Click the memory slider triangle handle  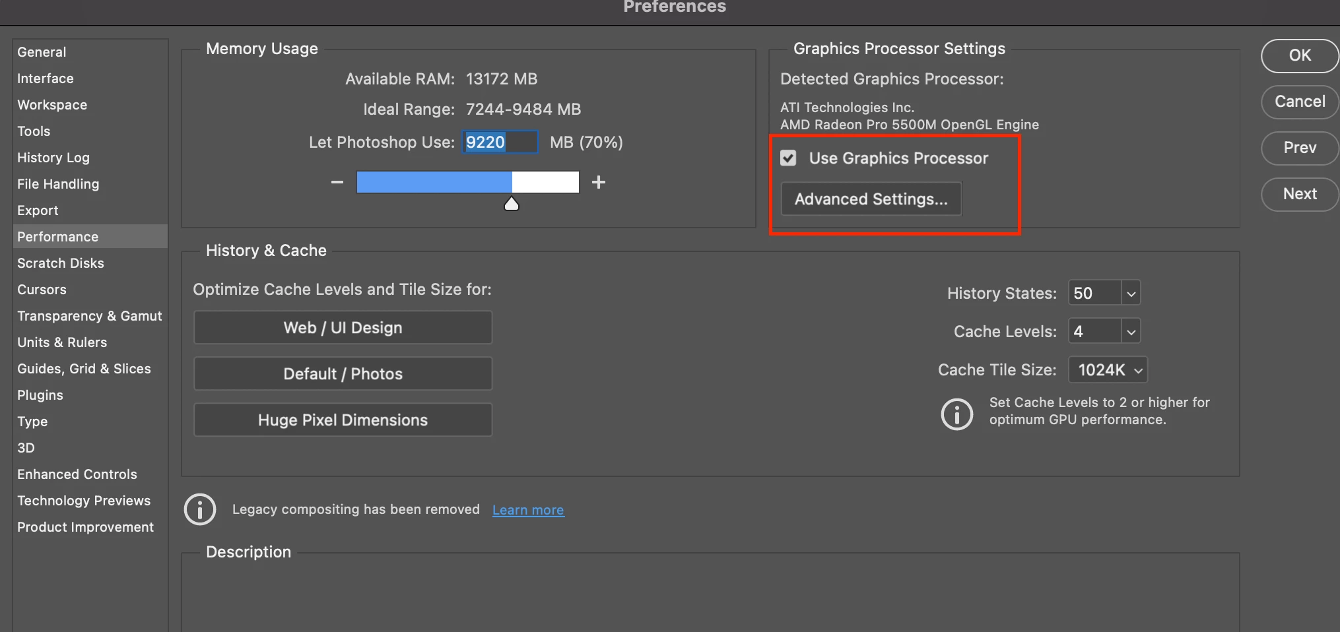coord(512,204)
